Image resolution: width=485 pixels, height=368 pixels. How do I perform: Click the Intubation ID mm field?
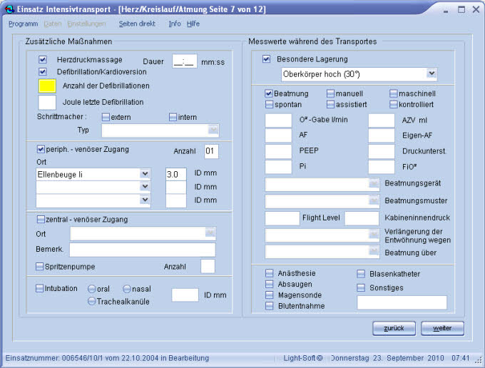pyautogui.click(x=185, y=295)
